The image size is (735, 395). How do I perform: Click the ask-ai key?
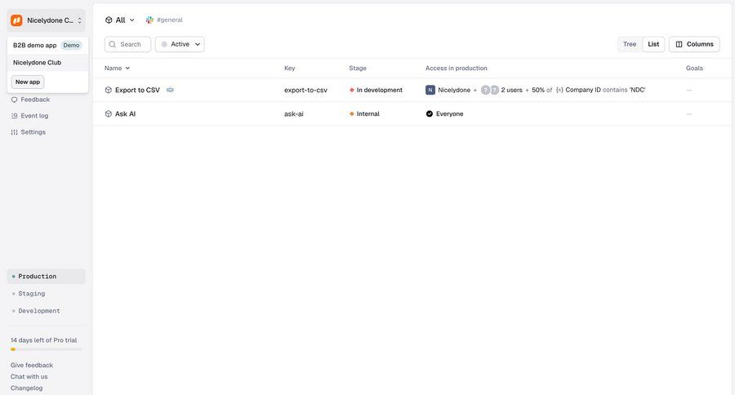293,114
